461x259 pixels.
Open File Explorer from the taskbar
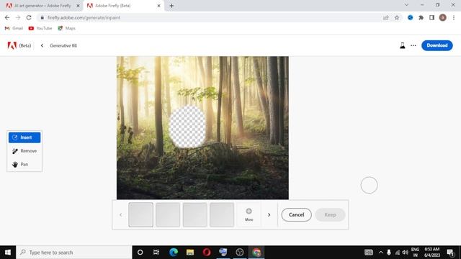pyautogui.click(x=190, y=253)
